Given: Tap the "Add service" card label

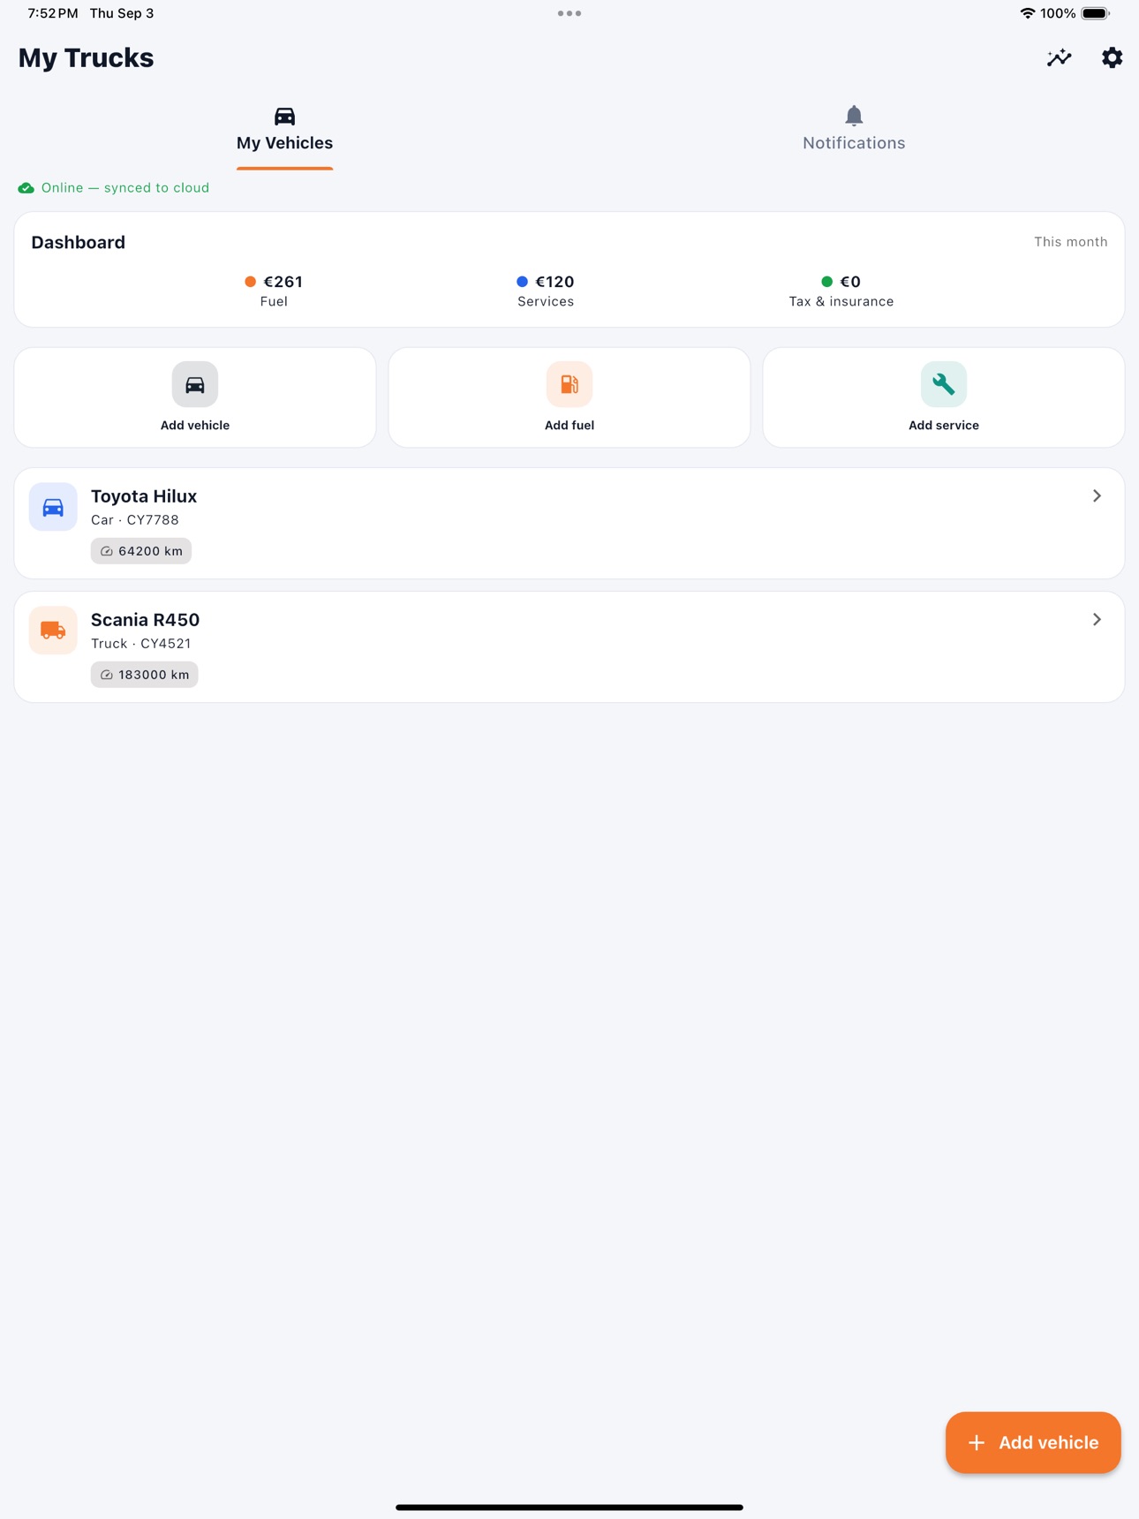Looking at the screenshot, I should click(944, 426).
